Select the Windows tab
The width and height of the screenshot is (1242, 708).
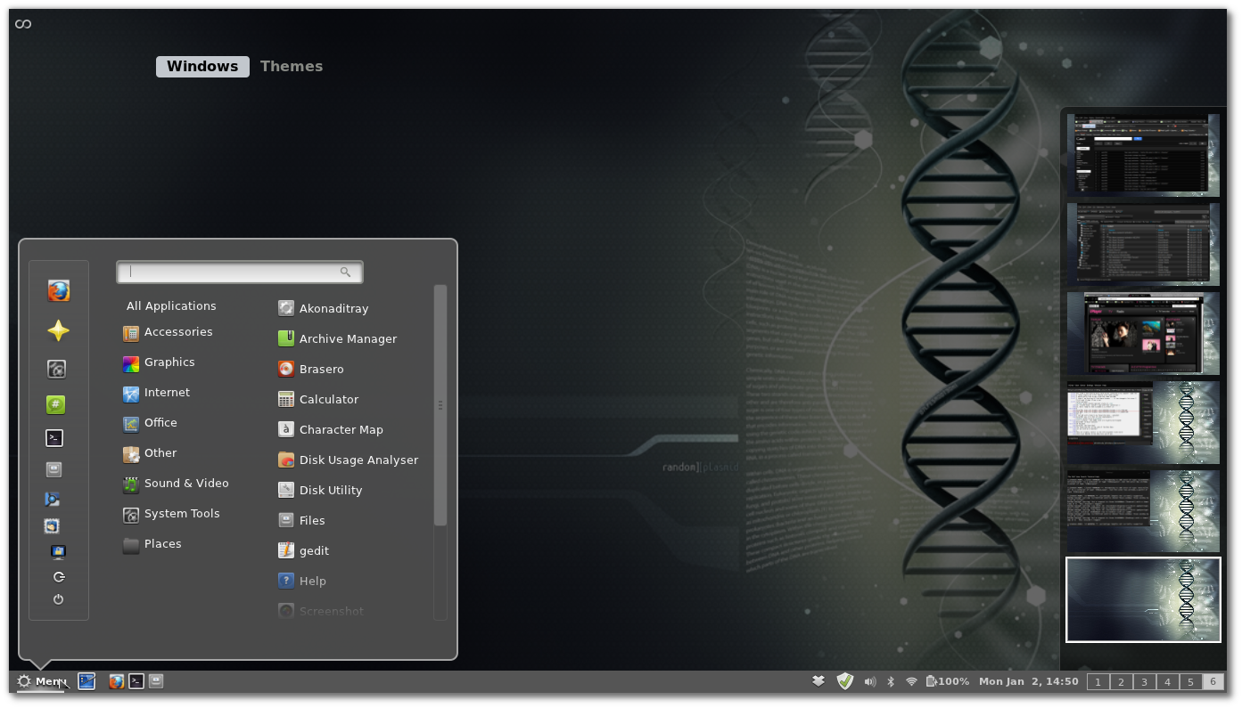point(202,66)
